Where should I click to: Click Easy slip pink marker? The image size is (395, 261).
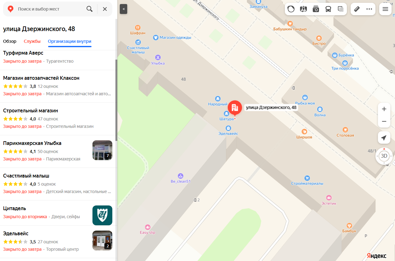(x=148, y=227)
